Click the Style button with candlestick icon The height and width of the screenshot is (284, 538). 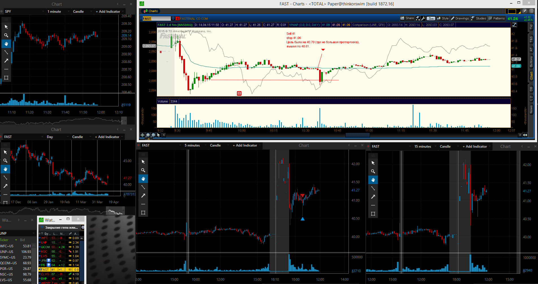443,18
